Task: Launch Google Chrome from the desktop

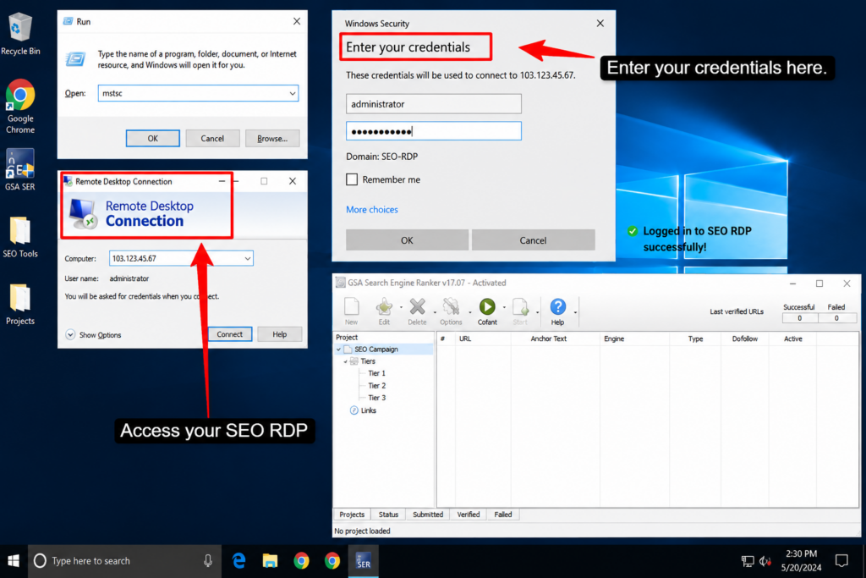Action: click(x=20, y=107)
